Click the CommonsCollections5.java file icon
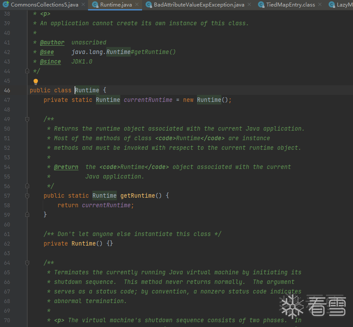 6,4
